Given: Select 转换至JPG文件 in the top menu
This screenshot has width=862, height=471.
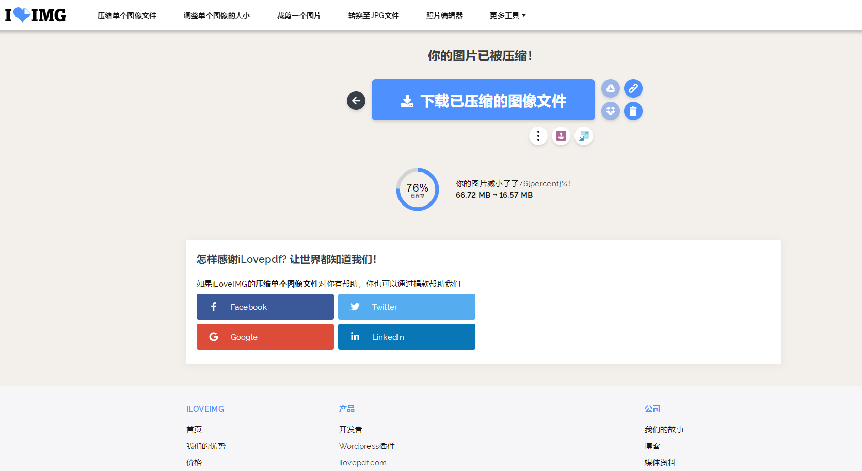Looking at the screenshot, I should pos(373,15).
